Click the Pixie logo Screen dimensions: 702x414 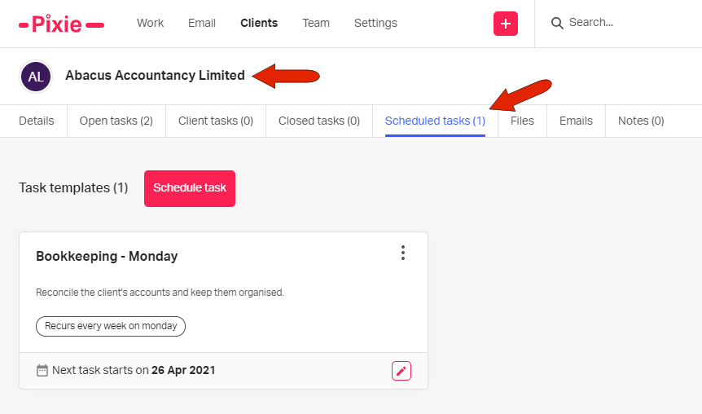[61, 24]
